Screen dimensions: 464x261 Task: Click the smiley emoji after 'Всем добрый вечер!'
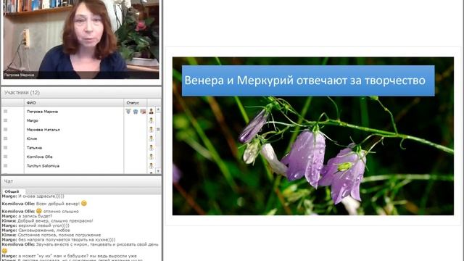84,203
